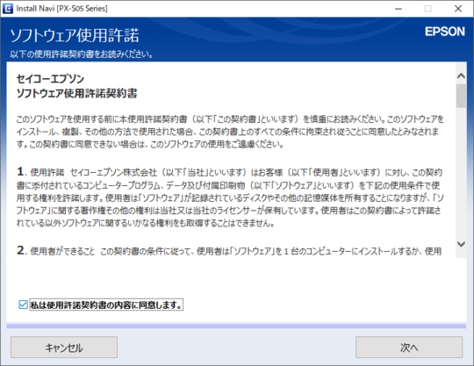The image size is (474, 366).
Task: Click the ソフトウェア使用許諾 heading
Action: click(75, 35)
